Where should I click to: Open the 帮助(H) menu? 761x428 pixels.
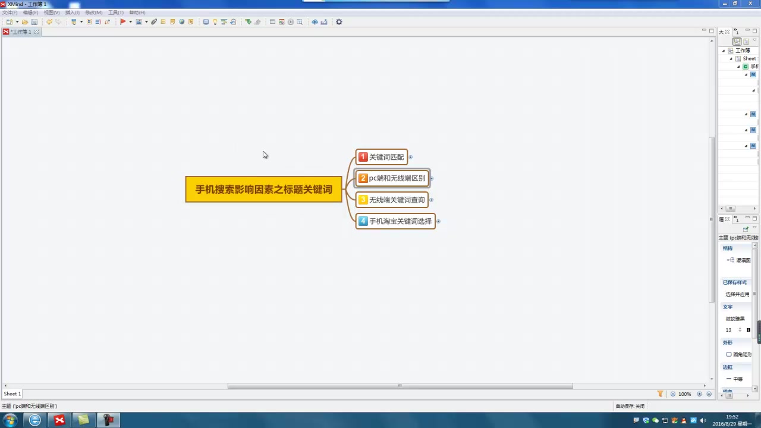(137, 12)
